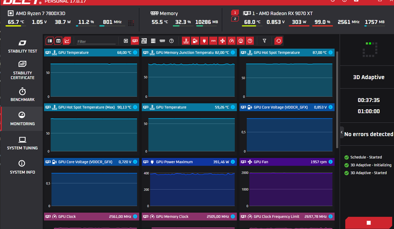The width and height of the screenshot is (394, 229).
Task: Open the Stability Test section
Action: (22, 46)
